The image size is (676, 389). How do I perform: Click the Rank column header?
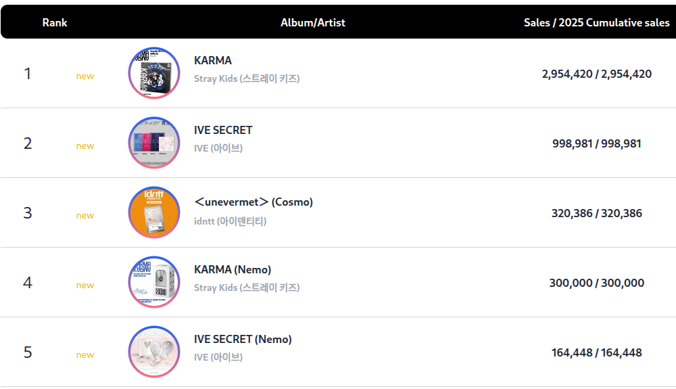tap(55, 22)
